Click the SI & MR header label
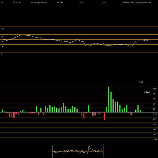Viewport: 158px width, 158px height. click(17, 3)
